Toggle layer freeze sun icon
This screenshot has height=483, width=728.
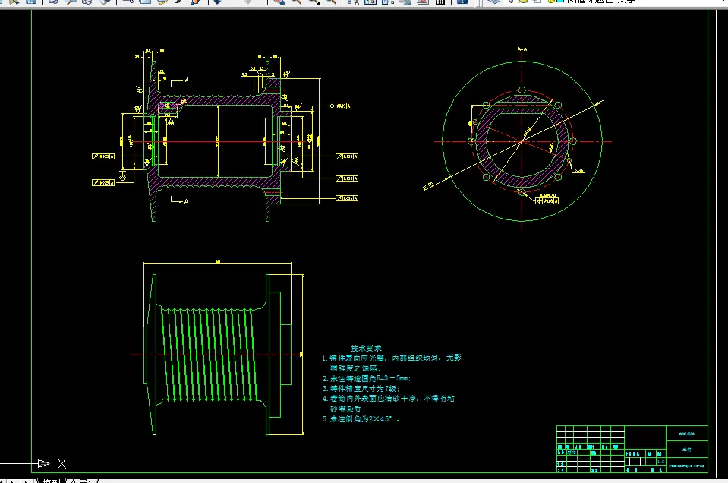coord(523,2)
